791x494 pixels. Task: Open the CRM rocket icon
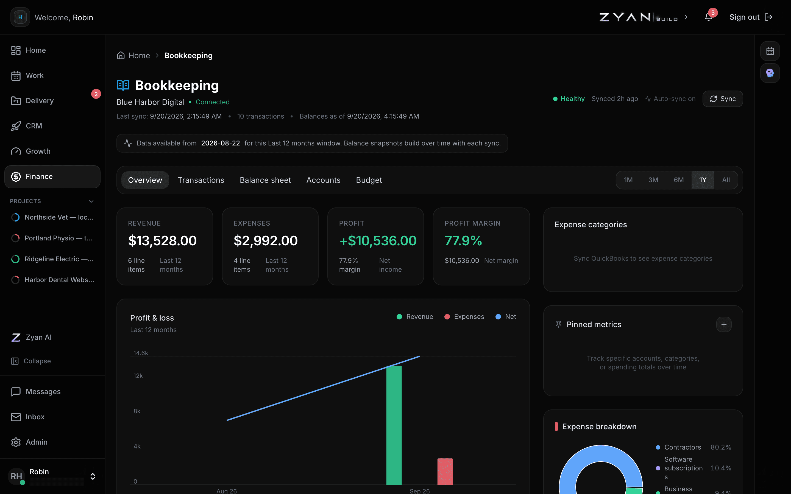(16, 126)
